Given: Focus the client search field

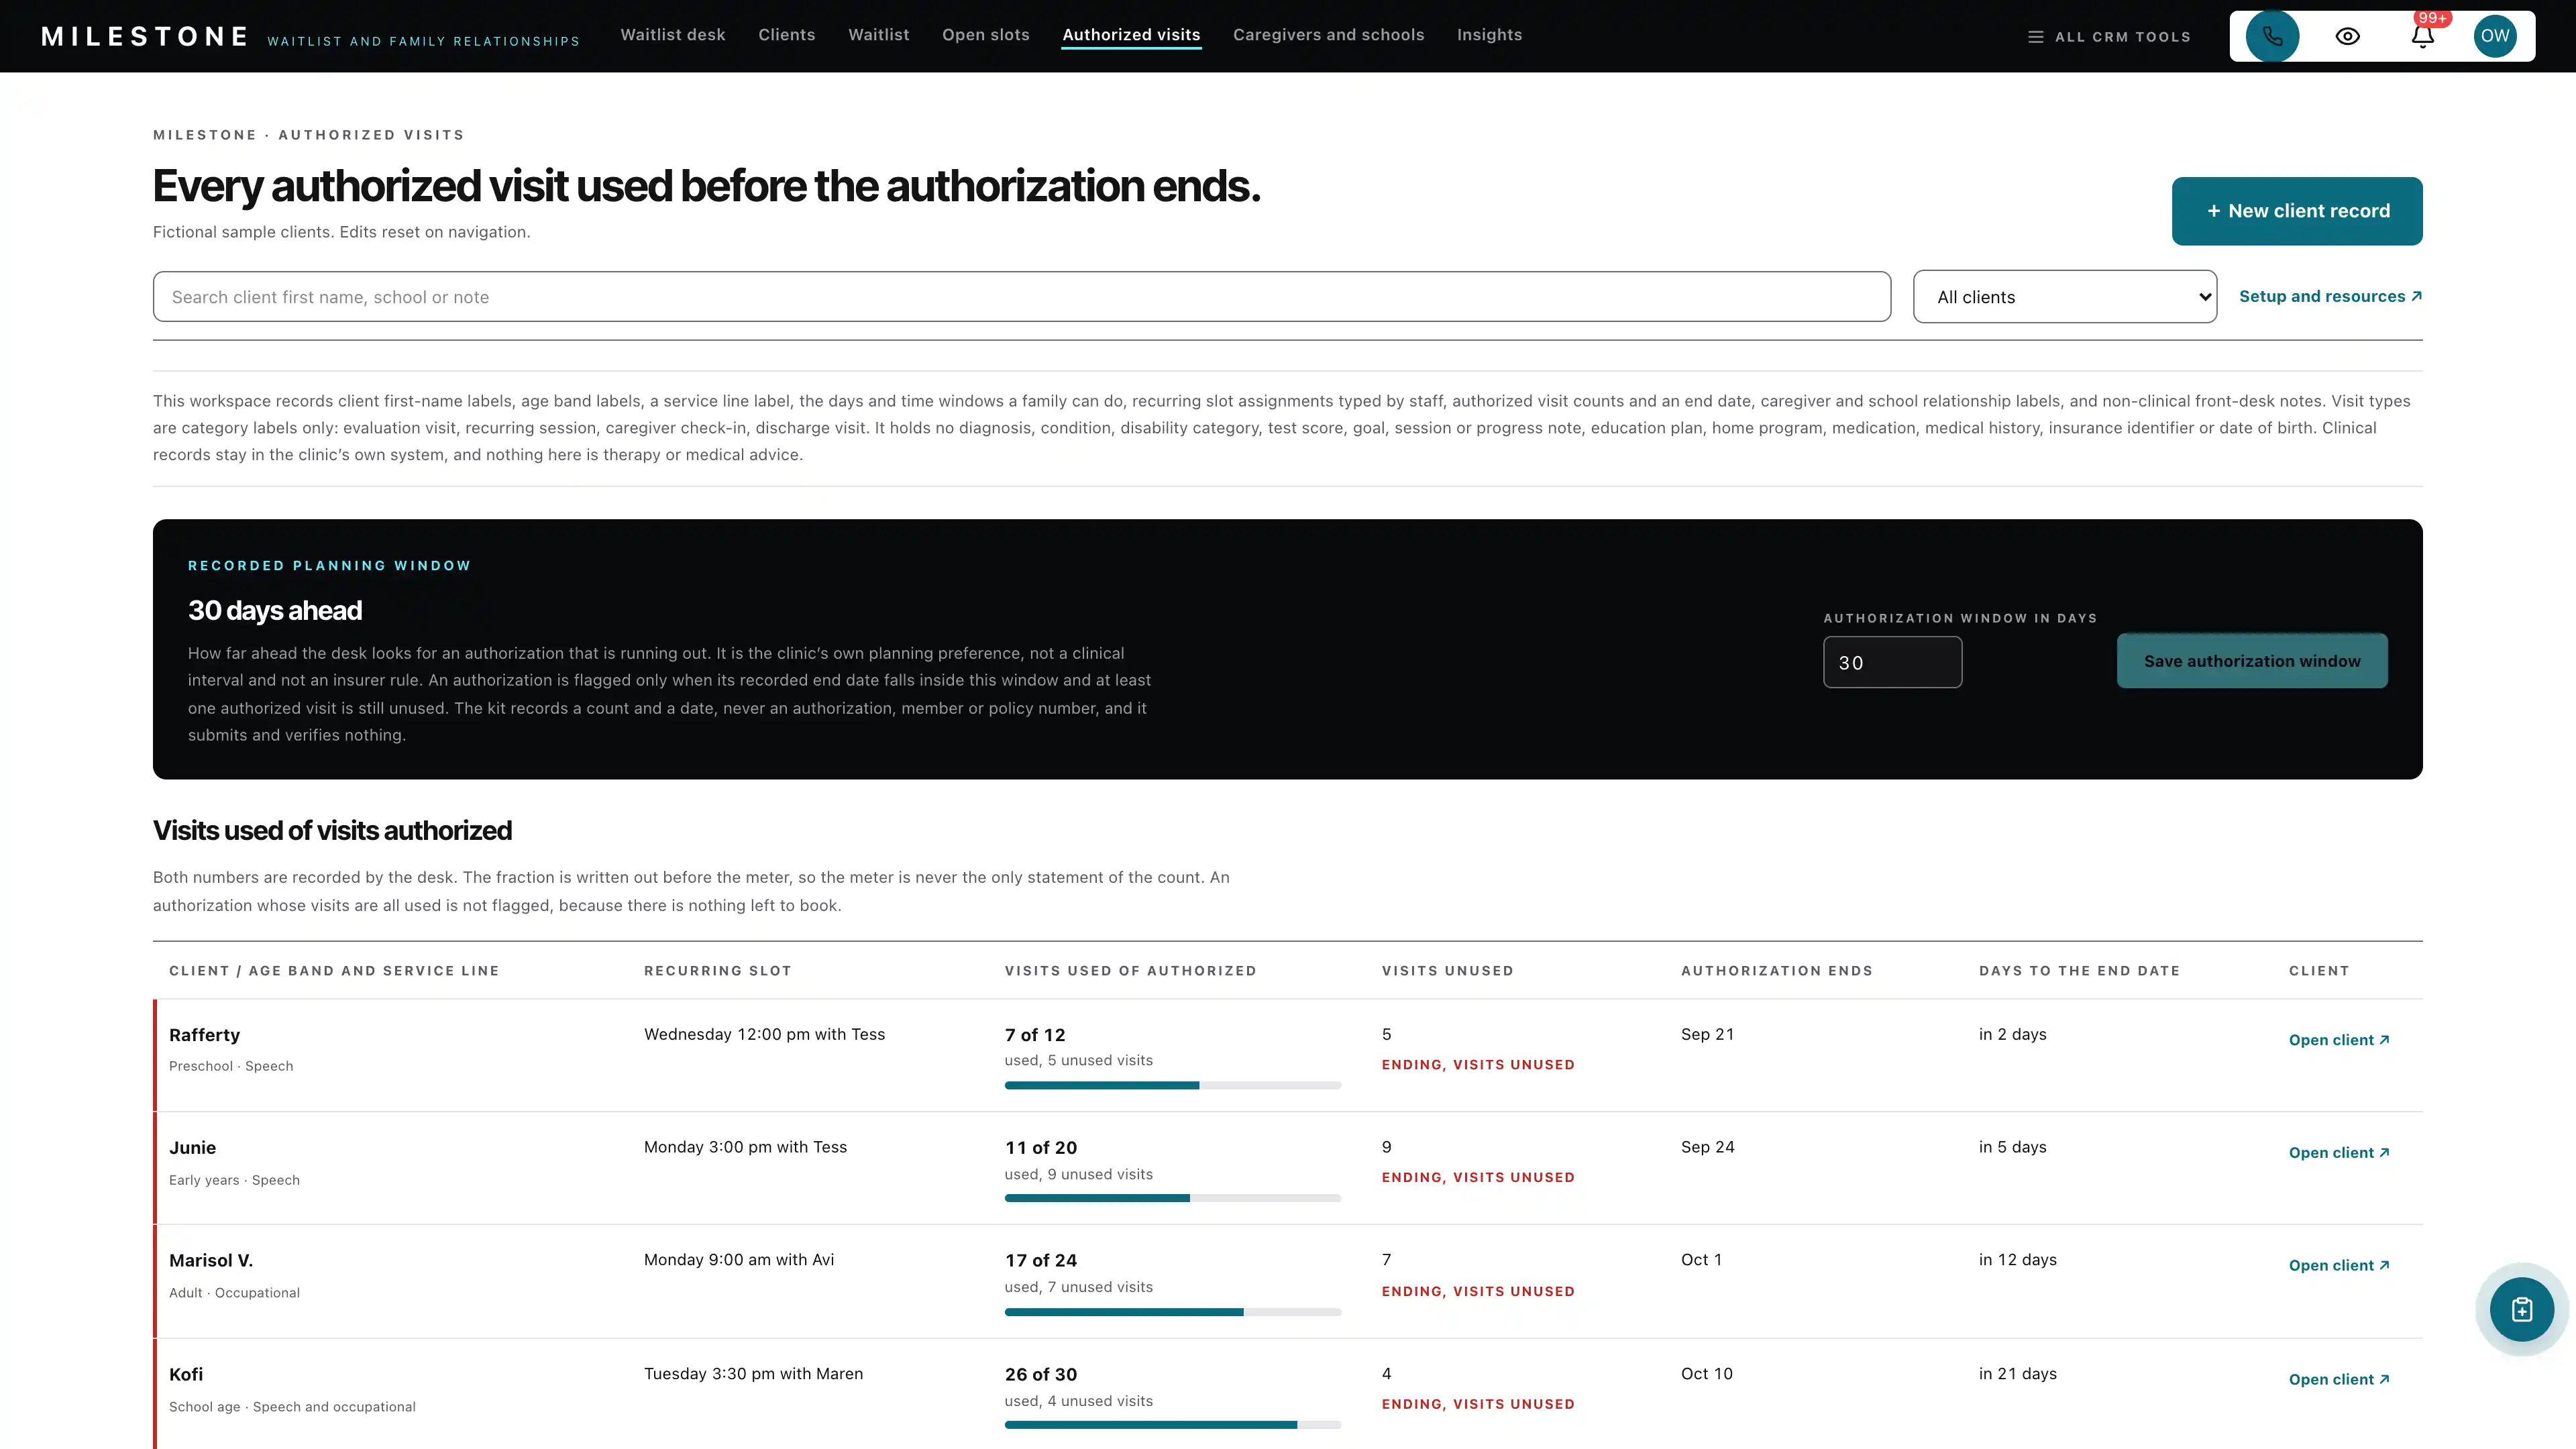Looking at the screenshot, I should point(1022,297).
